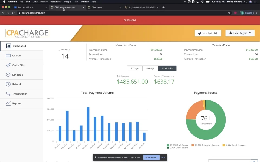Click the Quick Bills paper plane icon
Image resolution: width=260 pixels, height=162 pixels.
8,65
